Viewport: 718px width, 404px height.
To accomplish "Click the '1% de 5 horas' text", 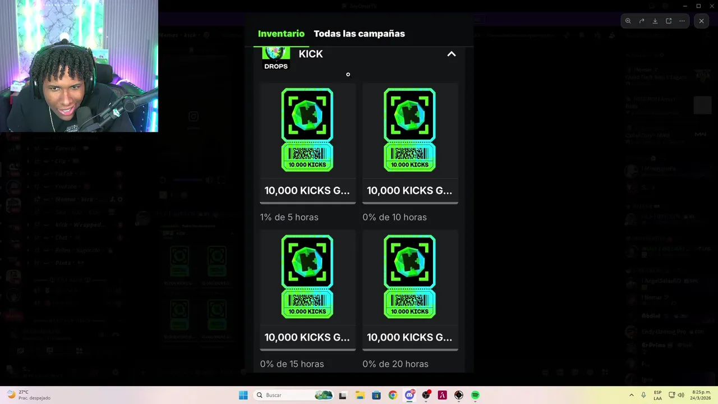I will [x=289, y=217].
